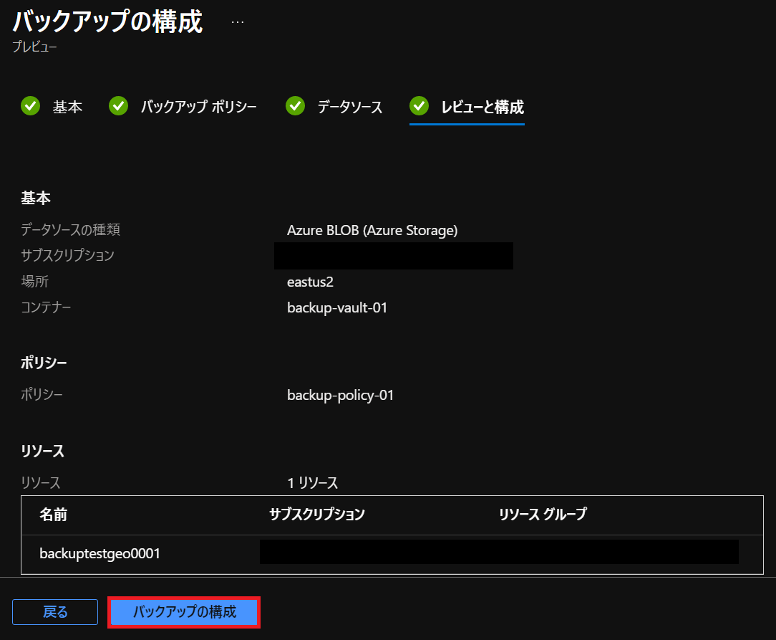This screenshot has height=640, width=776.
Task: Select the backuptestgeo0001 resource row
Action: tap(392, 554)
